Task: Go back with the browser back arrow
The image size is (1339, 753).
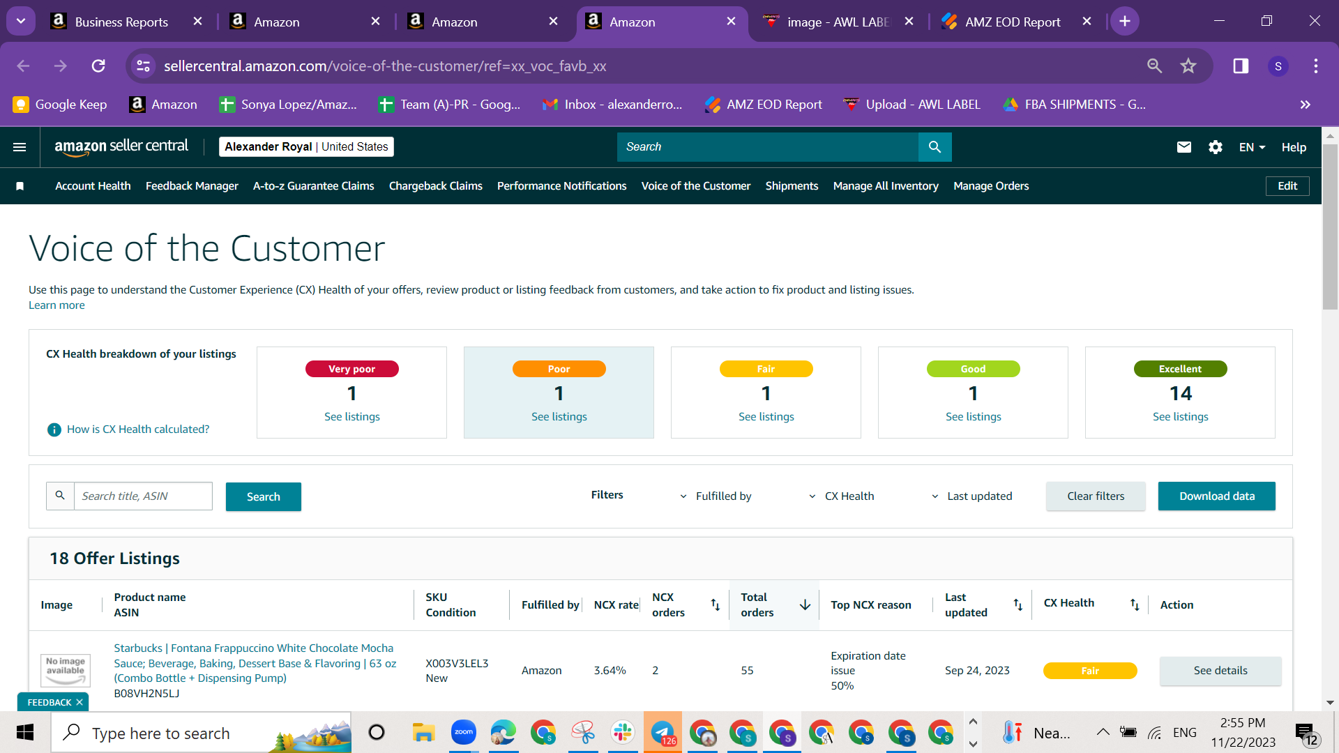Action: 23,66
